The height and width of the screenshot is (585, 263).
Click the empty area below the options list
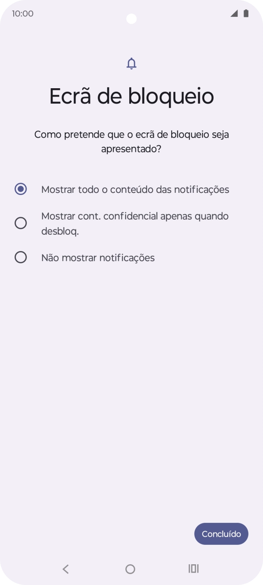(x=131, y=375)
